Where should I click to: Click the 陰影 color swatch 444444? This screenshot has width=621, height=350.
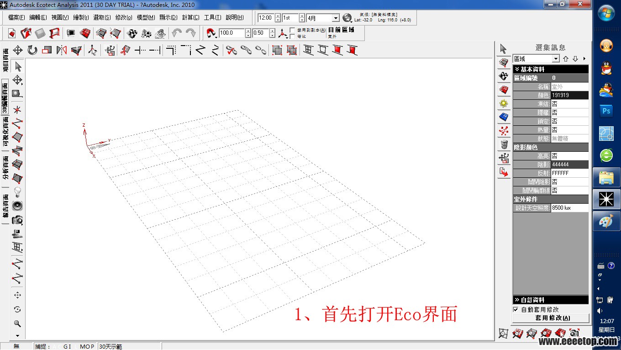point(569,165)
